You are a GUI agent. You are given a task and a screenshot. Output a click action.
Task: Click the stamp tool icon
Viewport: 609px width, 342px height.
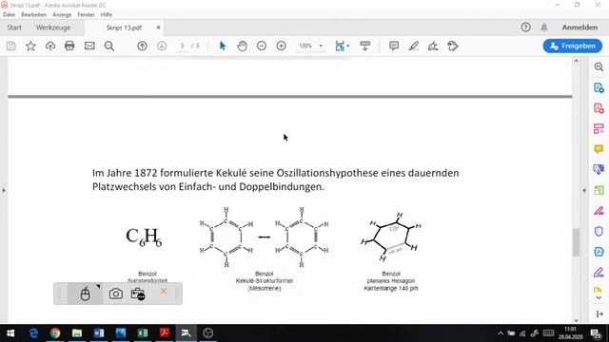[453, 47]
